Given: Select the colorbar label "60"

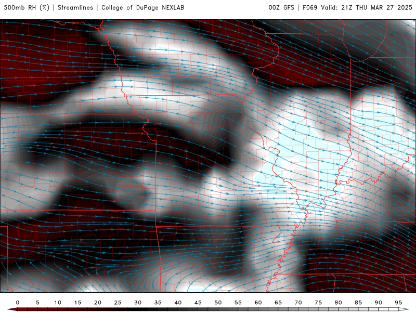Looking at the screenshot, I should (x=258, y=303).
